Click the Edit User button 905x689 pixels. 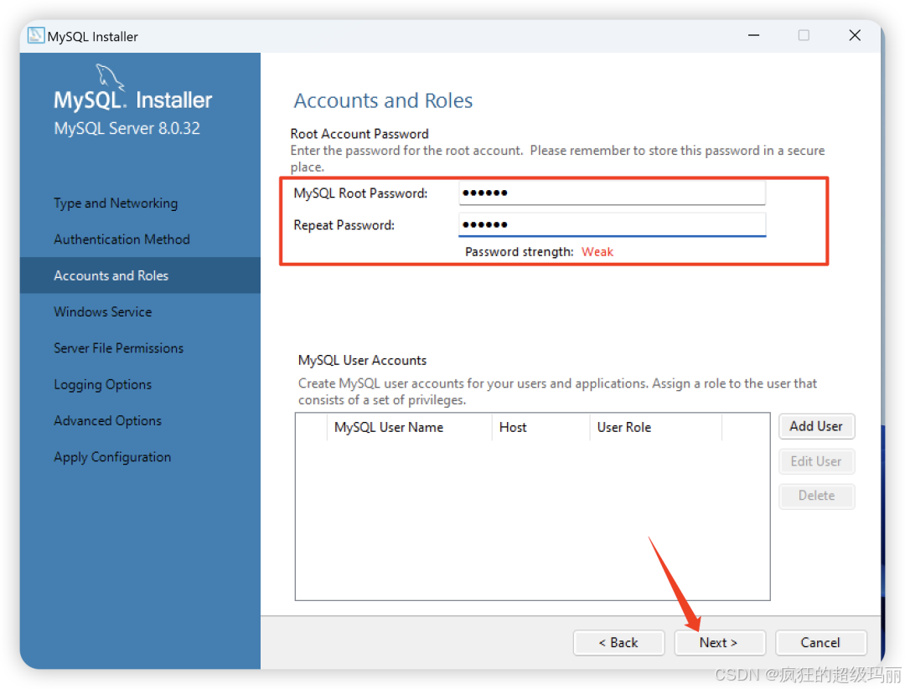pos(816,461)
